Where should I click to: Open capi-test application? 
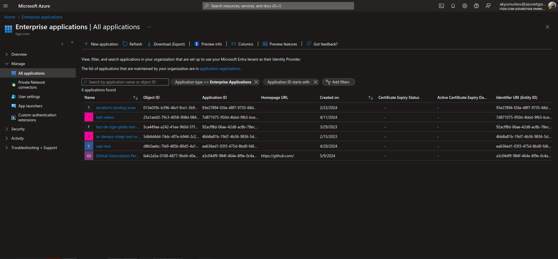103,146
